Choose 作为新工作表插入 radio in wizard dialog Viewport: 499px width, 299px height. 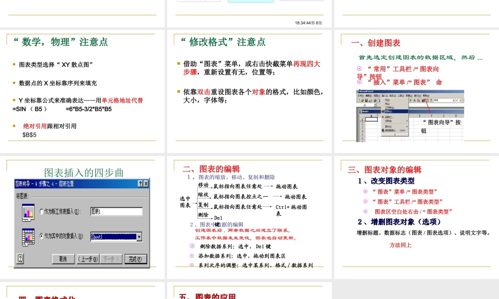click(x=42, y=211)
